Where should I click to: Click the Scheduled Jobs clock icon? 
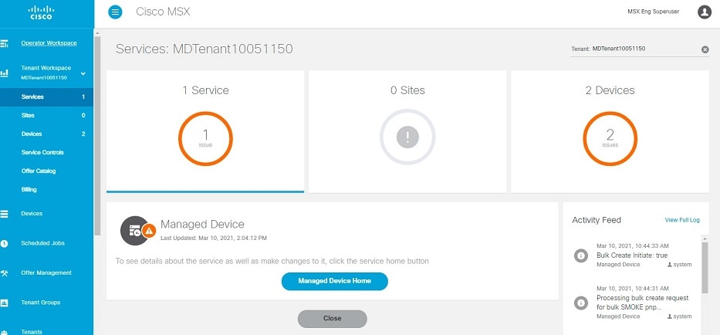(x=5, y=244)
